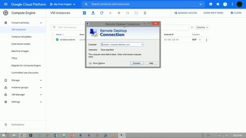Open the windows-server instance link

68,40
